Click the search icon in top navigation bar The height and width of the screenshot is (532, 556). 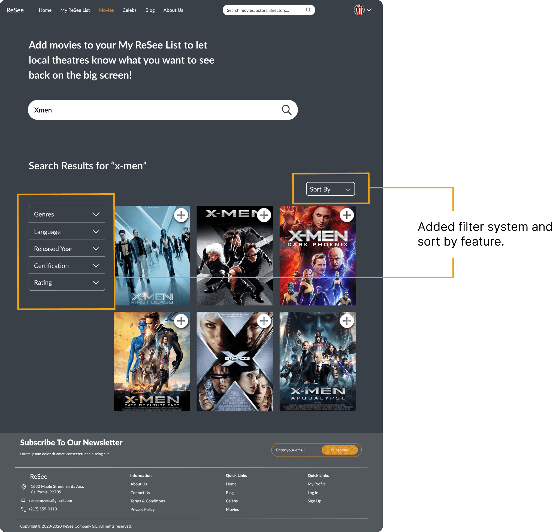(x=308, y=10)
